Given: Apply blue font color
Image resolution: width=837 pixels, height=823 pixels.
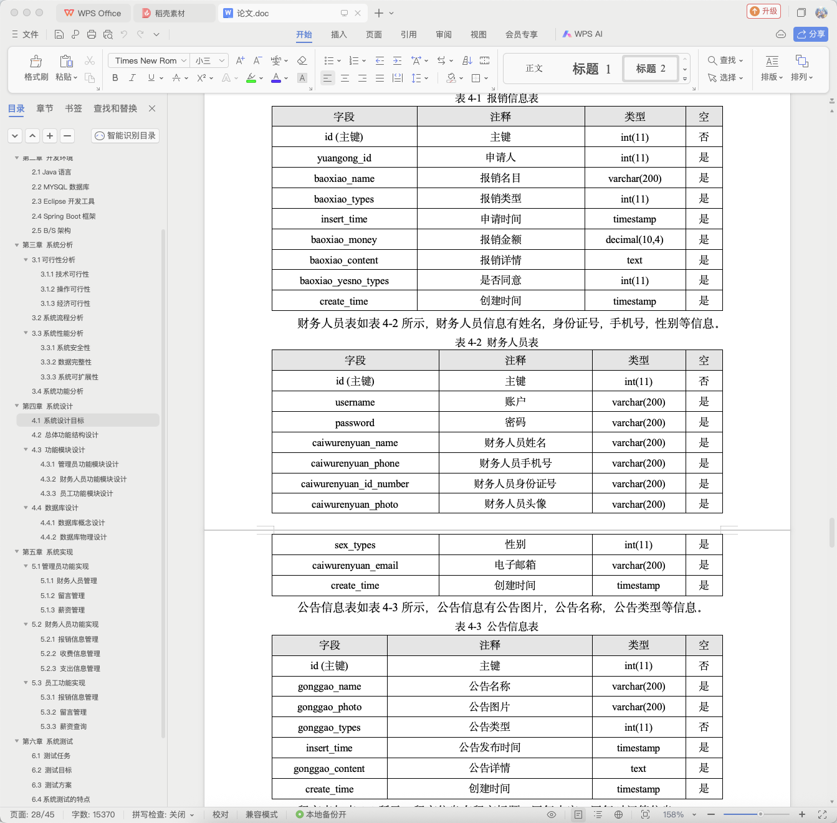Looking at the screenshot, I should point(276,78).
